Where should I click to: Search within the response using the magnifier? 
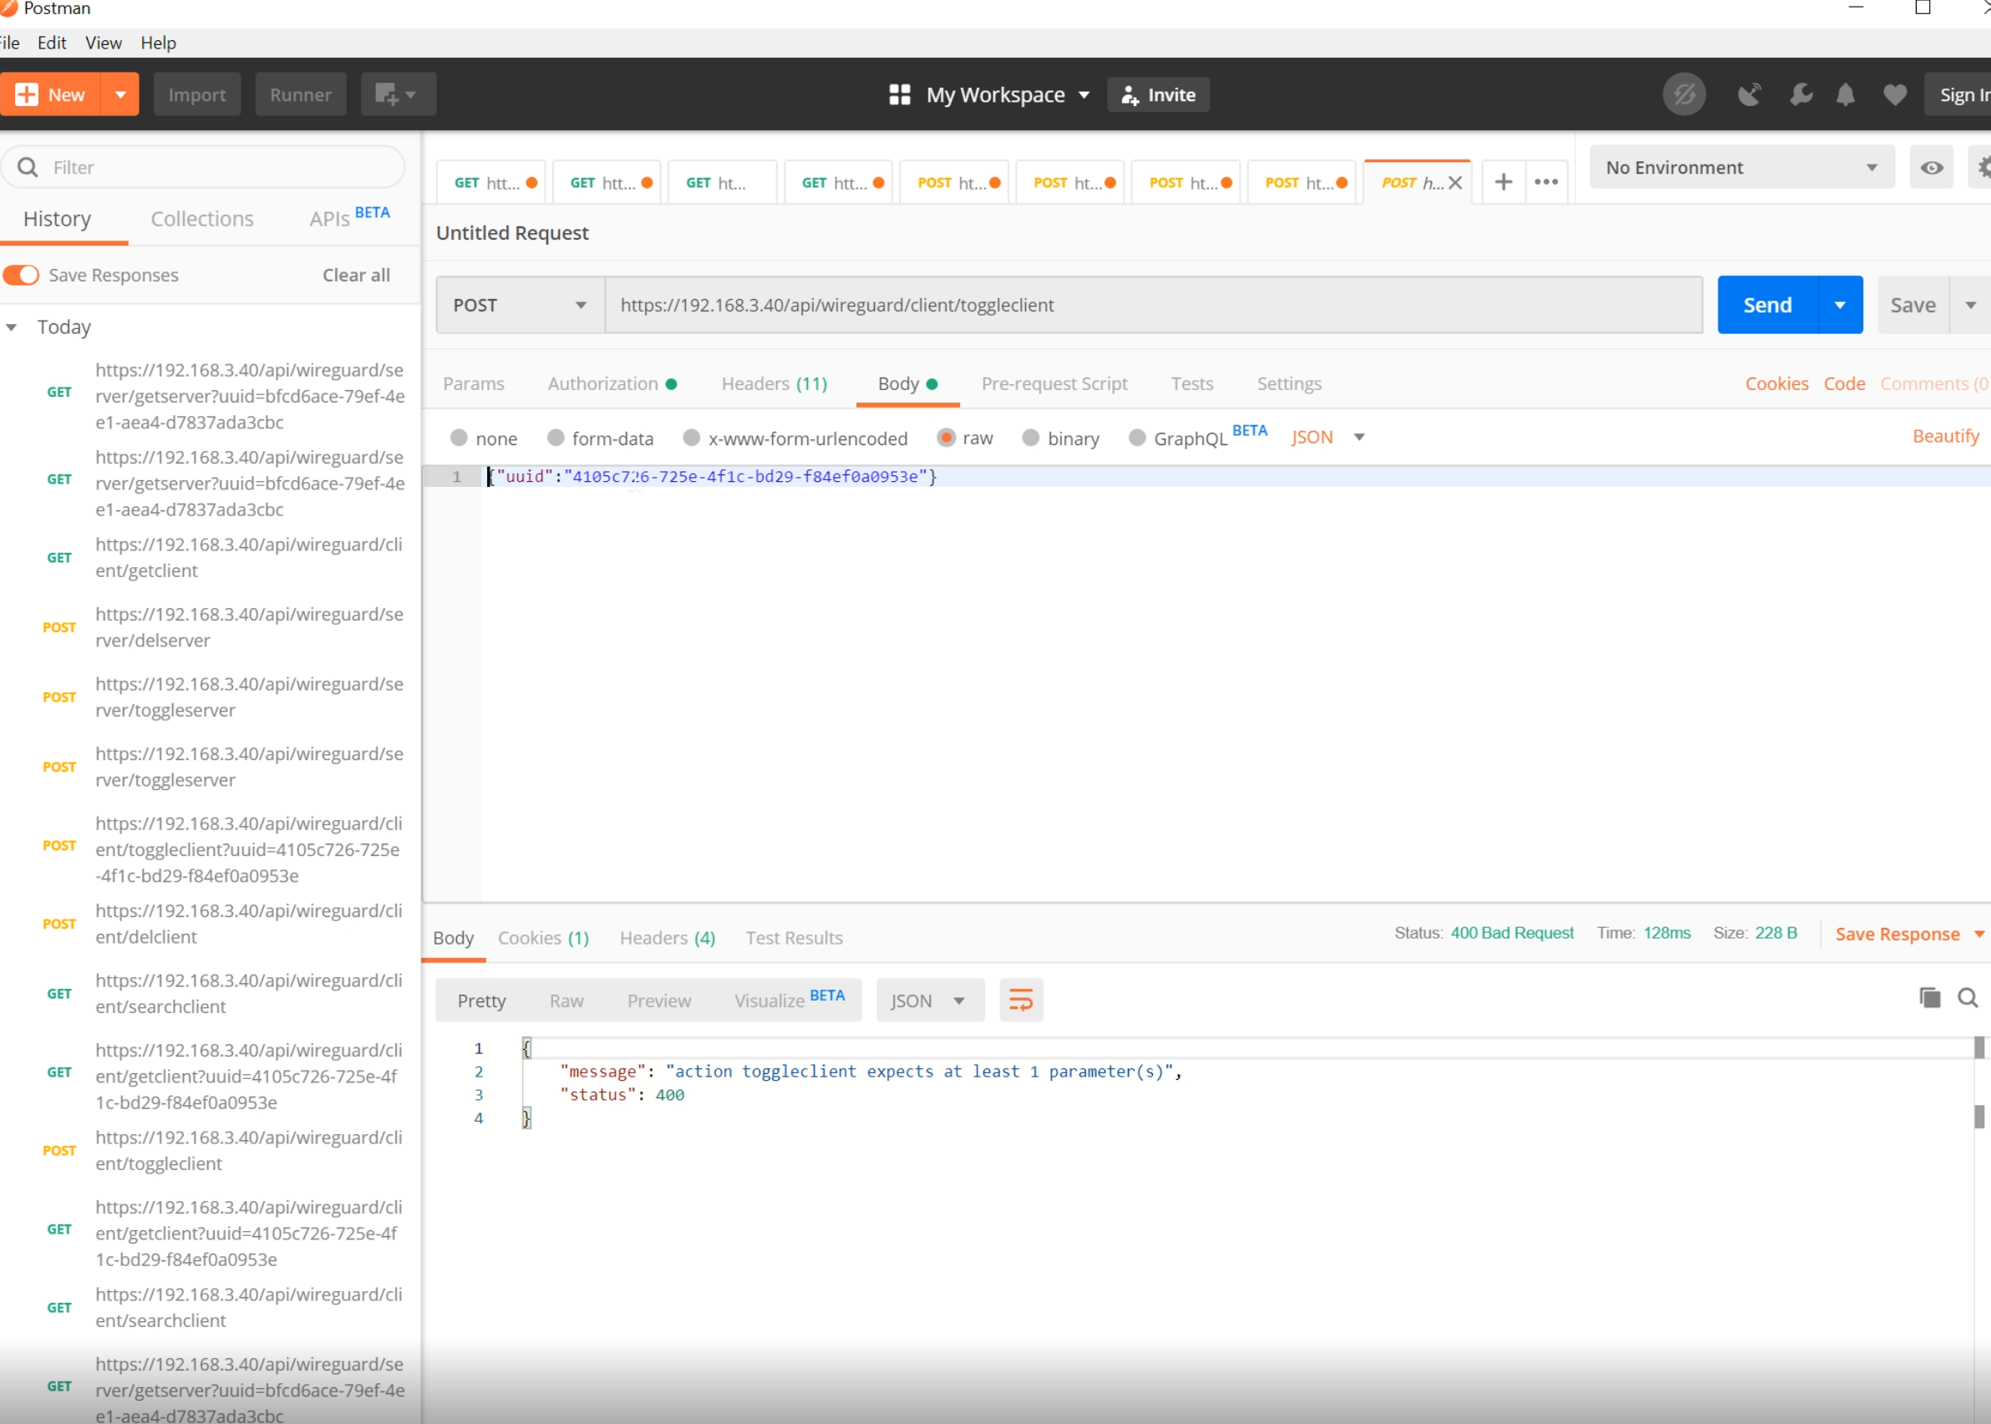coord(1968,998)
